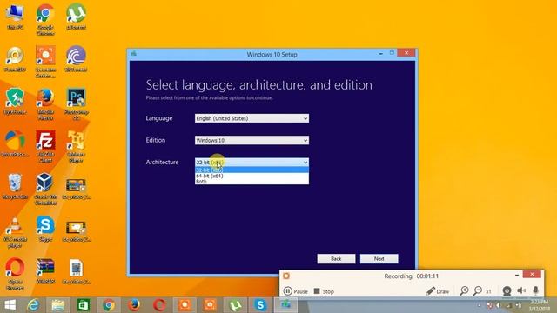The image size is (557, 313).
Task: Close the Windows 10 Setup window
Action: (x=406, y=53)
